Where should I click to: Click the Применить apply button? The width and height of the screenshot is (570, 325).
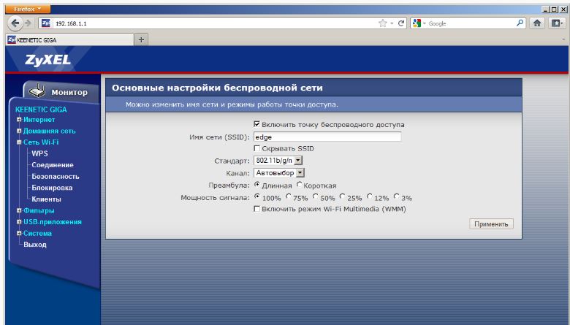[491, 224]
